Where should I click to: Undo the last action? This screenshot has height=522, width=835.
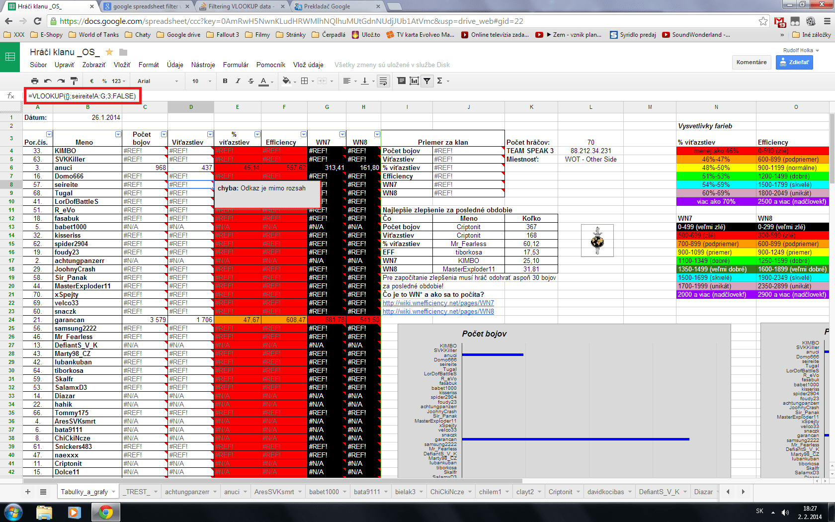(x=47, y=81)
